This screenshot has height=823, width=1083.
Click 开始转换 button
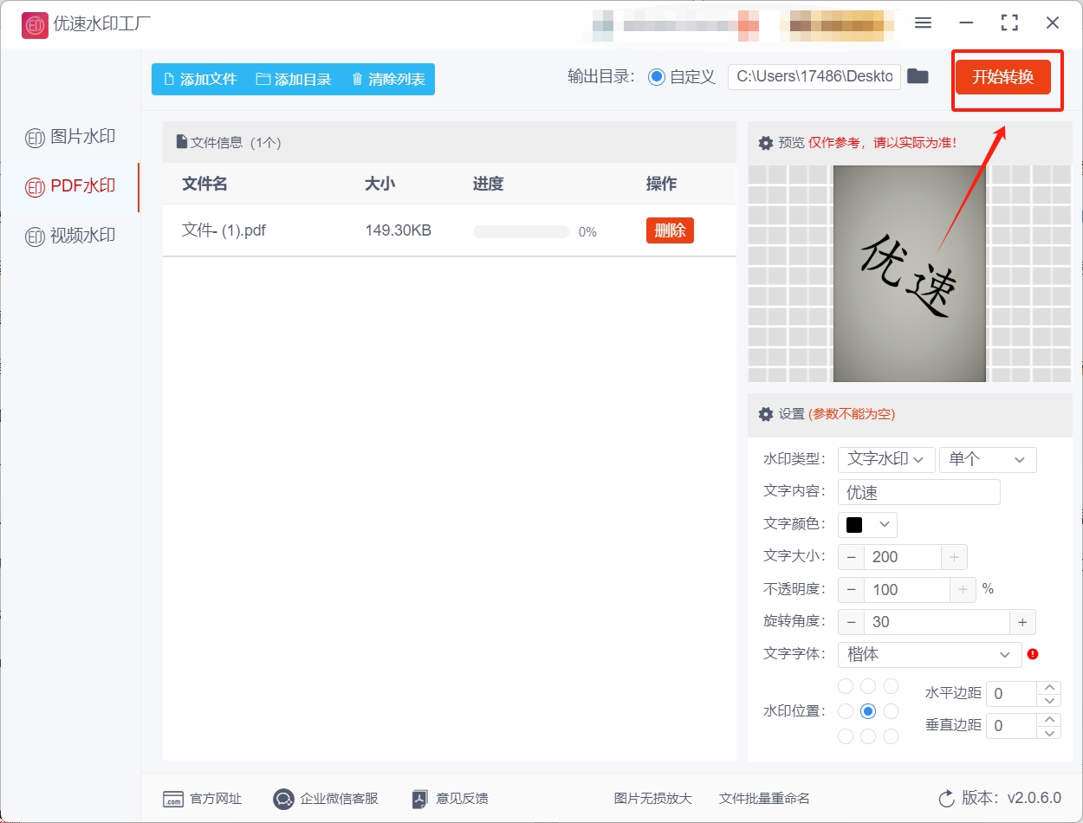point(1002,76)
